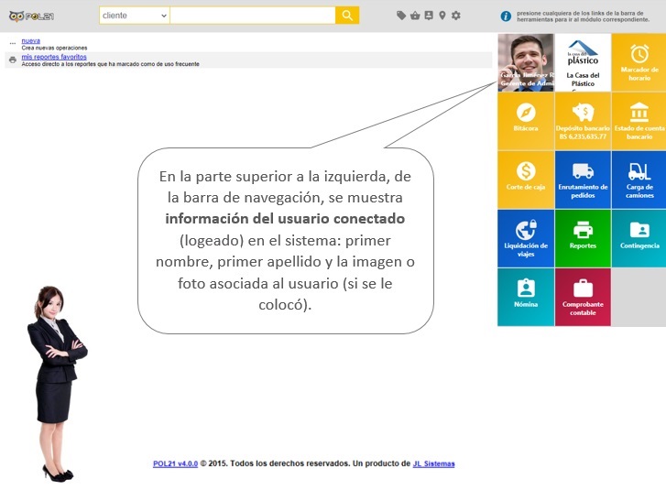The height and width of the screenshot is (501, 666).
Task: Open Liquidación de viajes tile
Action: click(x=526, y=238)
